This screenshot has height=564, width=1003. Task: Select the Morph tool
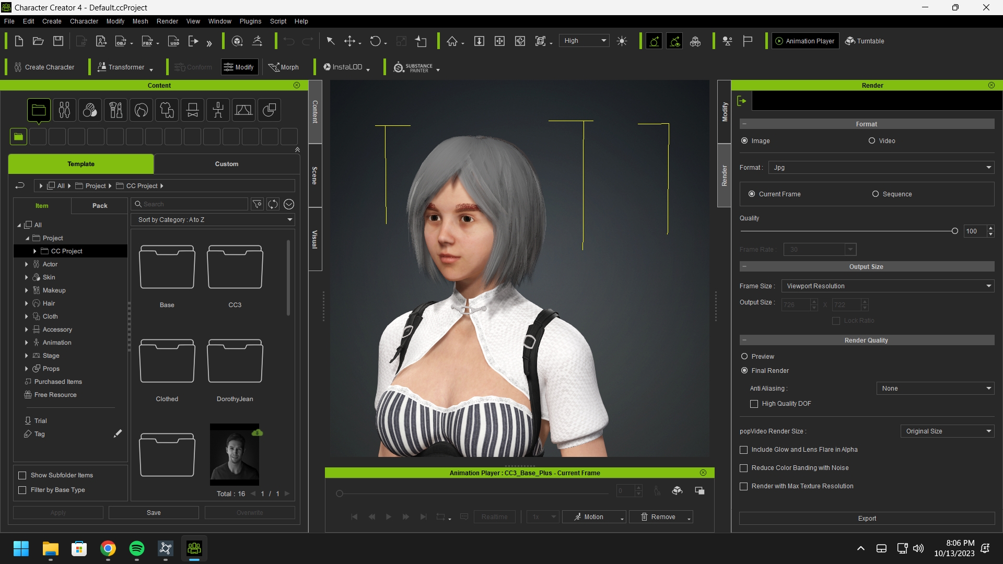tap(284, 67)
